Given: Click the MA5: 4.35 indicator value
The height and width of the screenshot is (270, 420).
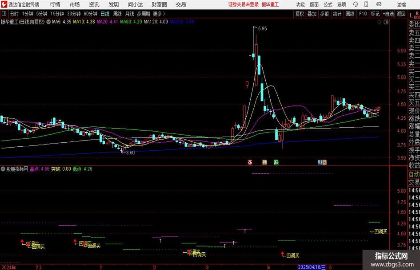Looking at the screenshot, I should pos(62,22).
